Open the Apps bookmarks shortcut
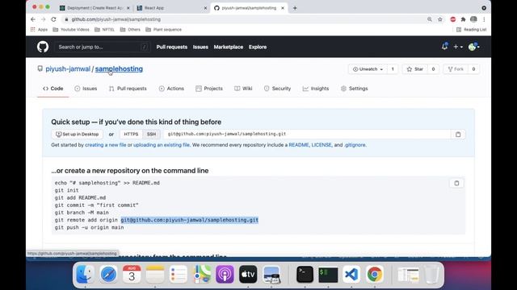 coord(39,30)
